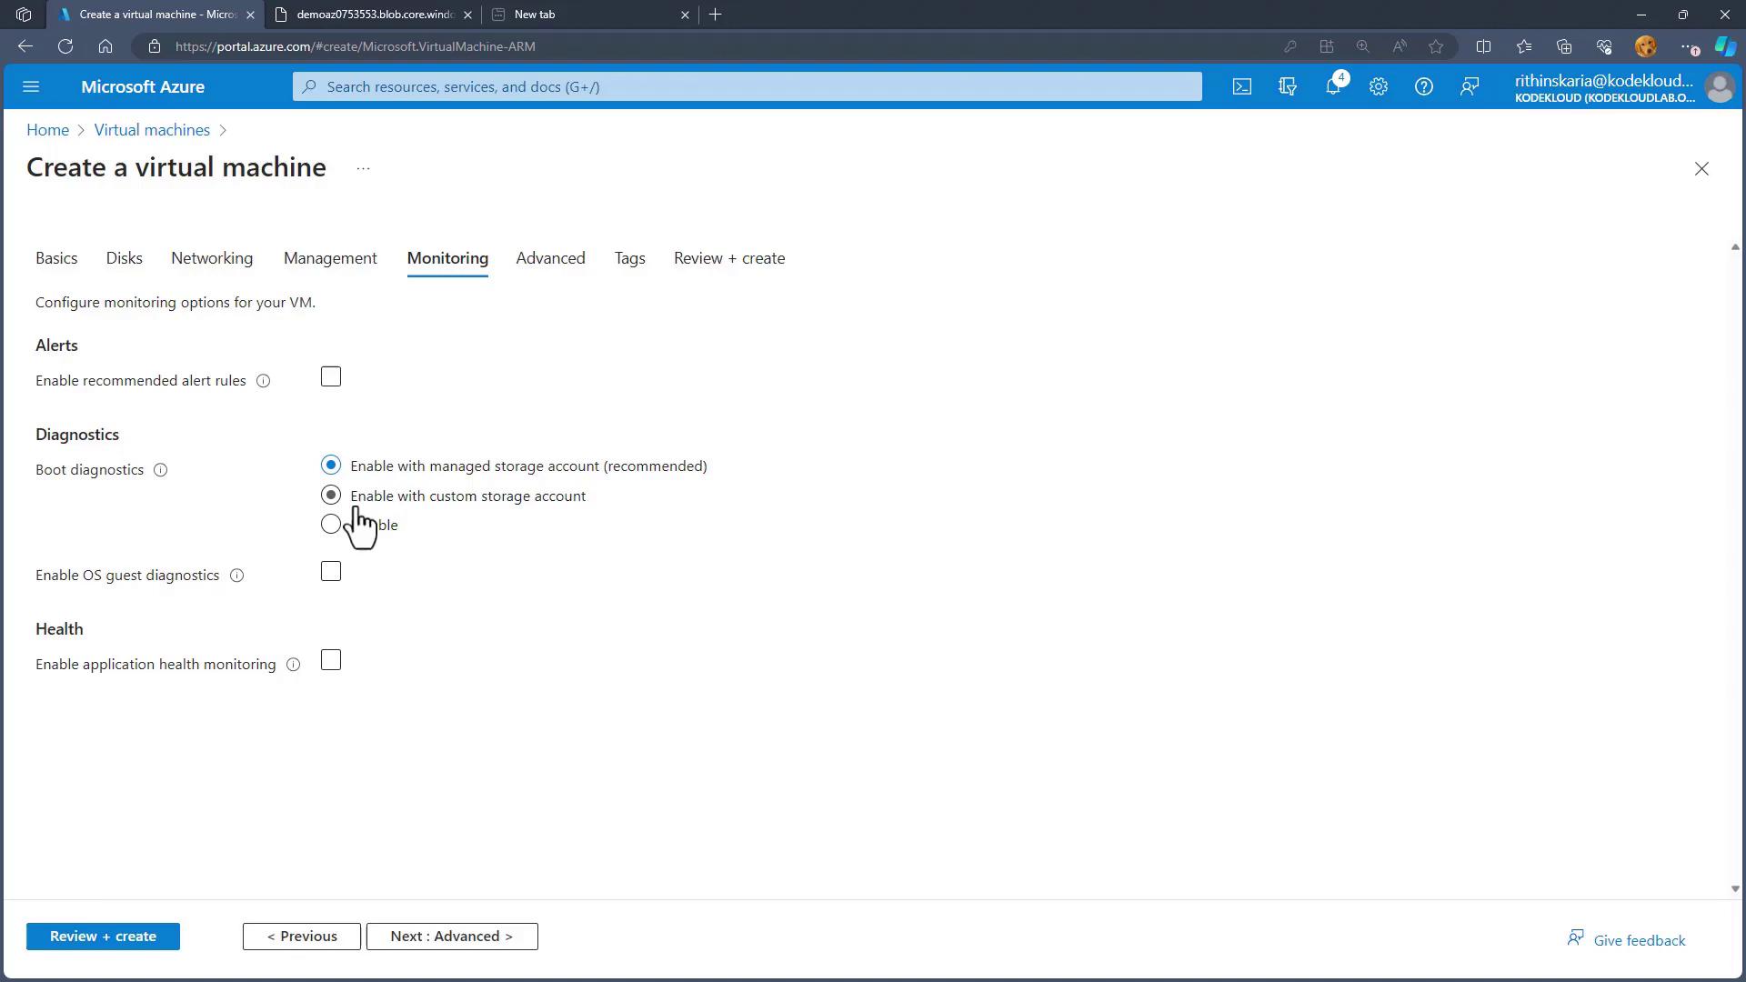Tick Enable OS guest diagnostics checkbox
This screenshot has height=982, width=1746.
[x=331, y=572]
